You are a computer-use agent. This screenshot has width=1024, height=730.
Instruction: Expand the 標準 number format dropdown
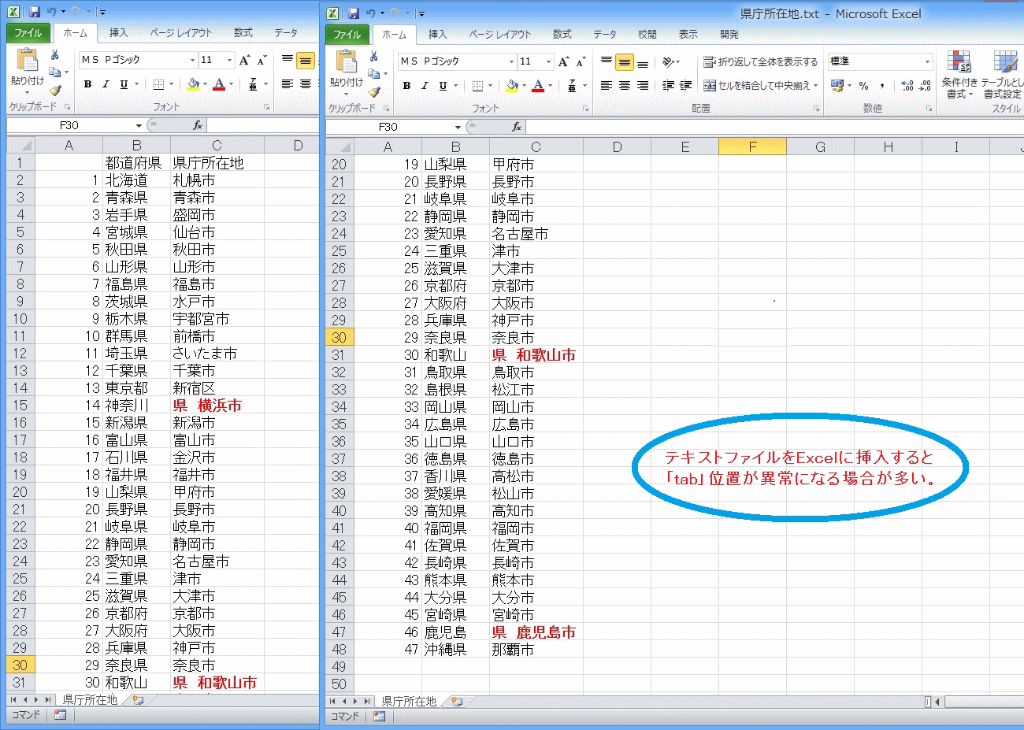927,61
